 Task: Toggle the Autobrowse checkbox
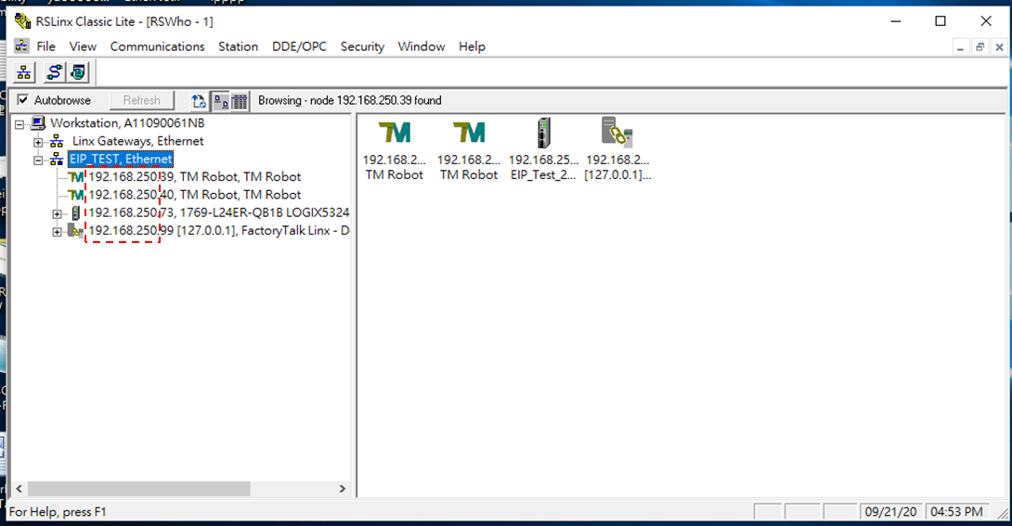(x=23, y=100)
